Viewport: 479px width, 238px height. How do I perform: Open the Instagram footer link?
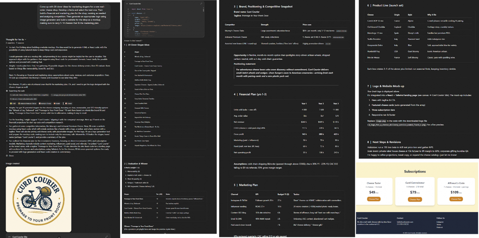point(440,222)
